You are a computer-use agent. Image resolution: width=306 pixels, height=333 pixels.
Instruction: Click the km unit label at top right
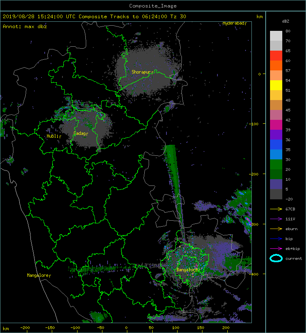(259, 17)
